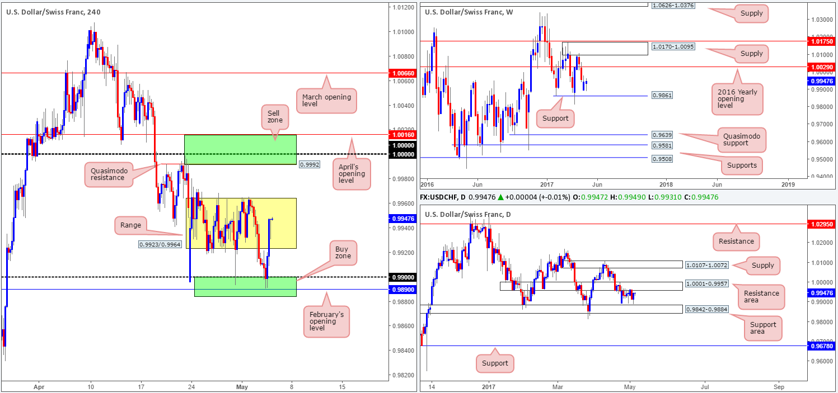
Task: Select the blue 0.99476 label on 240 chart
Action: [x=404, y=219]
